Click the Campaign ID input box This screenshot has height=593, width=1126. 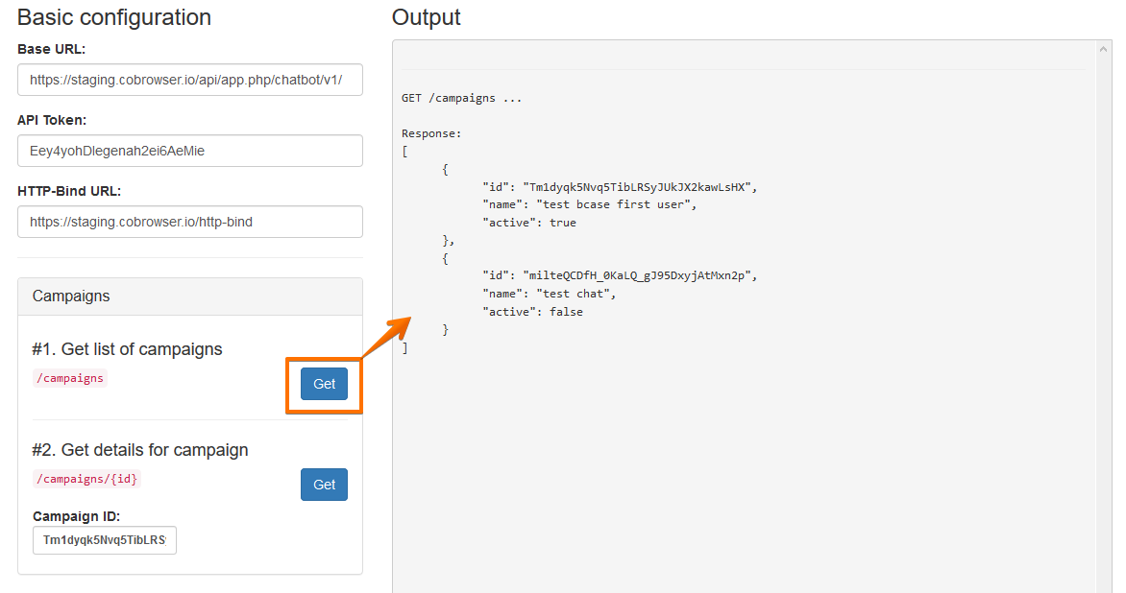[104, 540]
